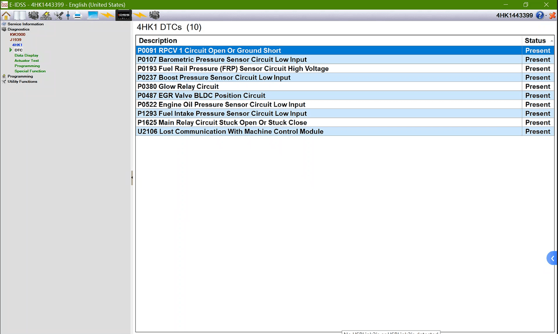Select the P0380 Glow Relay Circuit row
Screen dimensions: 558x334
pyautogui.click(x=178, y=87)
